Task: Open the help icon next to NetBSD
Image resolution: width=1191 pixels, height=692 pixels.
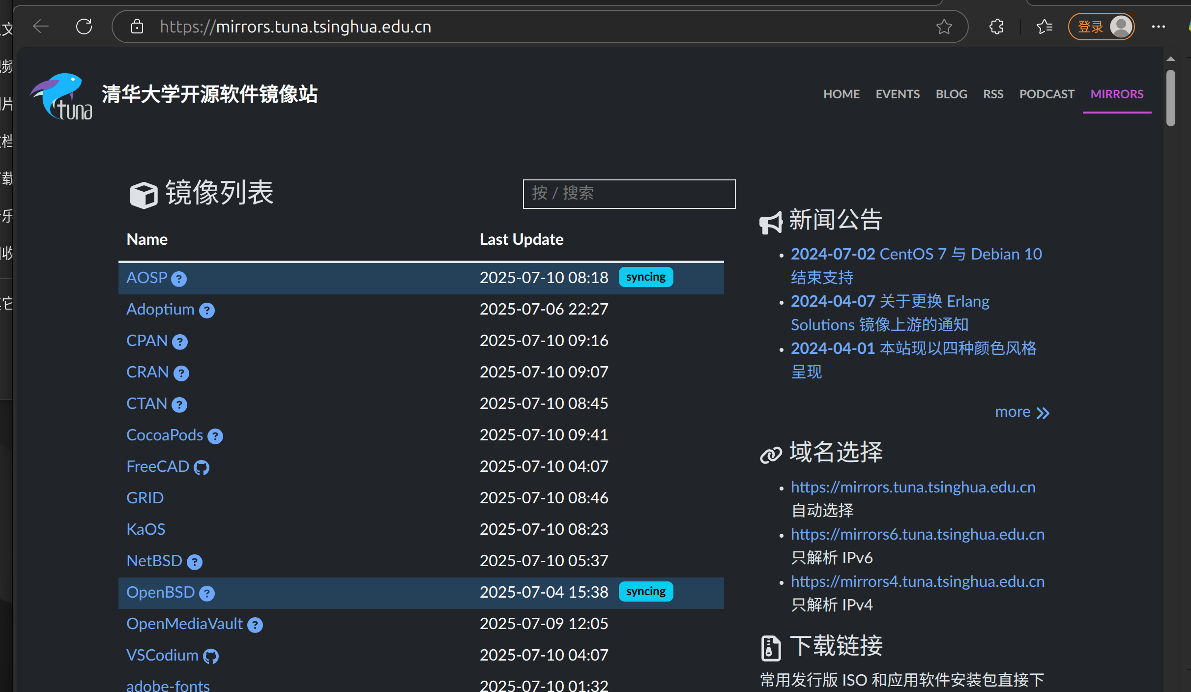Action: pyautogui.click(x=195, y=562)
